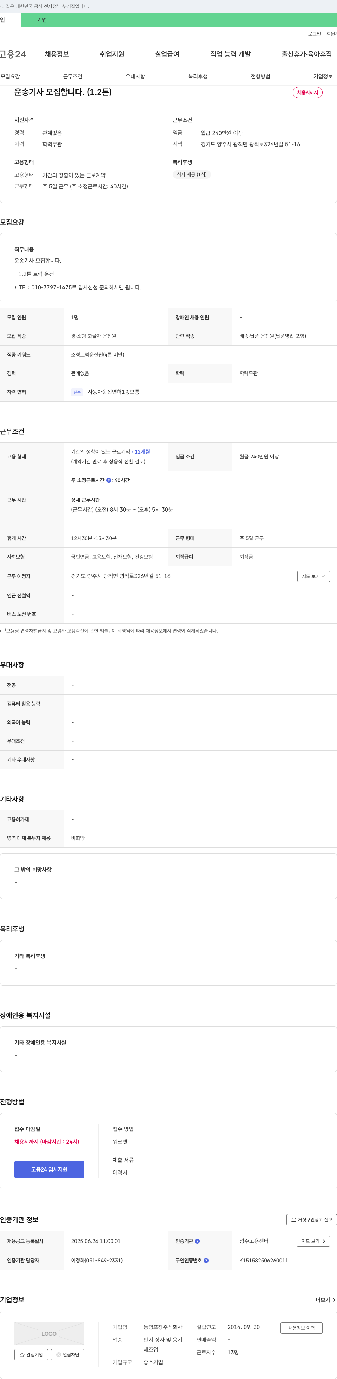Screen dimensions: 337x1379
Task: Click the help icon next to 인증기관
Action: [197, 1241]
